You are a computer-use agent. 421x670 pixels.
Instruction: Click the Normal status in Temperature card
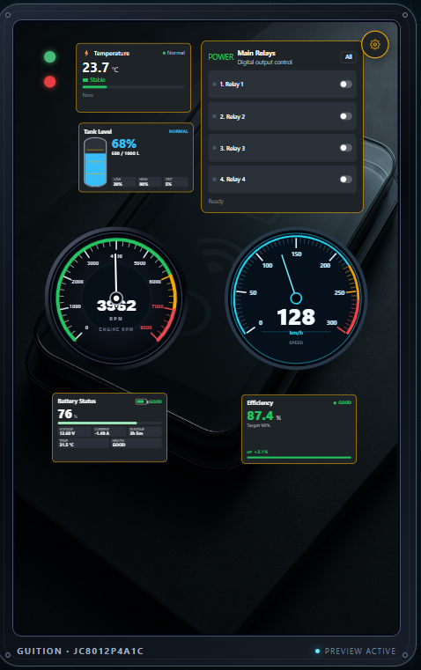(x=175, y=53)
